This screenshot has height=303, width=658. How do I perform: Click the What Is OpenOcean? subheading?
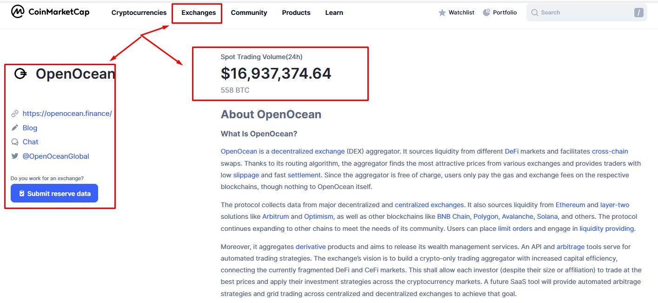pyautogui.click(x=259, y=134)
